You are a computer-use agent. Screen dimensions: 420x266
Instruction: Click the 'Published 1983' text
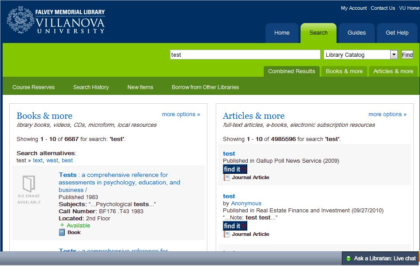click(79, 197)
